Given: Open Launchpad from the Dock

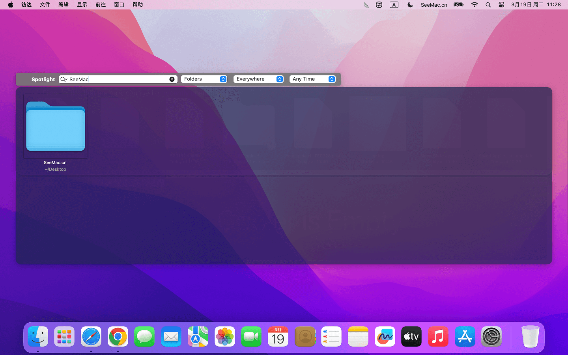Looking at the screenshot, I should (64, 337).
